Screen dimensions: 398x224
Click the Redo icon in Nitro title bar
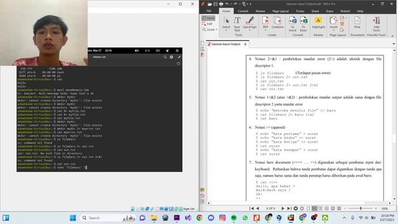pos(235,4)
